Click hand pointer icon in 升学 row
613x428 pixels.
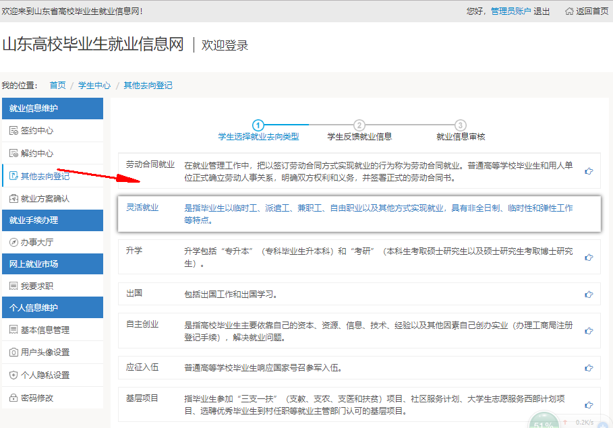589,257
